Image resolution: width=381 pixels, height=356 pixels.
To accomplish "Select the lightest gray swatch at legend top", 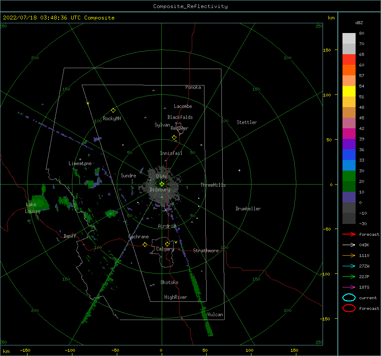I will 349,39.
